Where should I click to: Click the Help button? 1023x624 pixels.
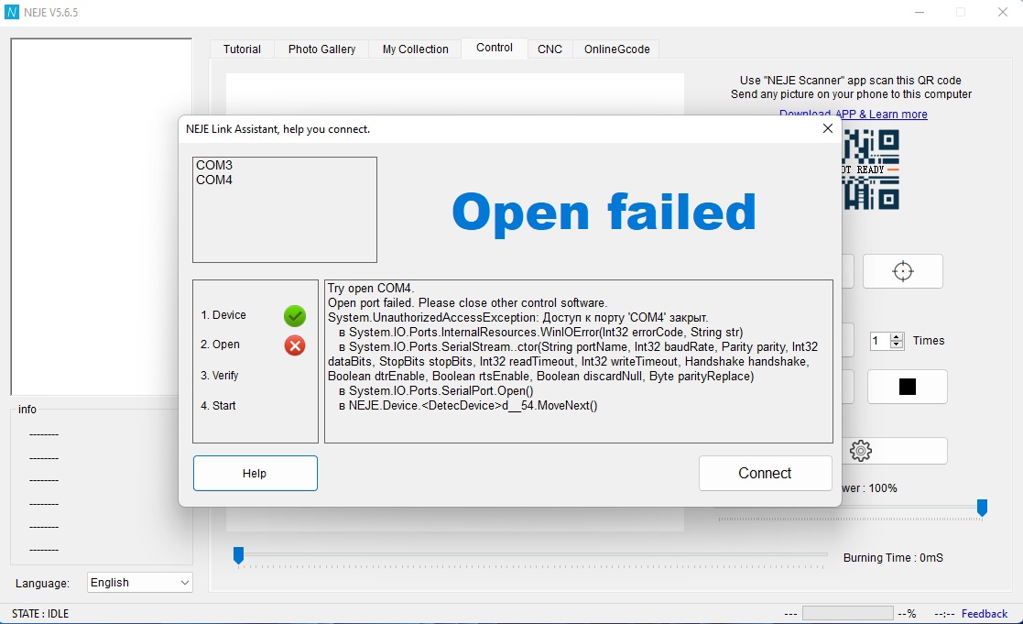[x=256, y=473]
